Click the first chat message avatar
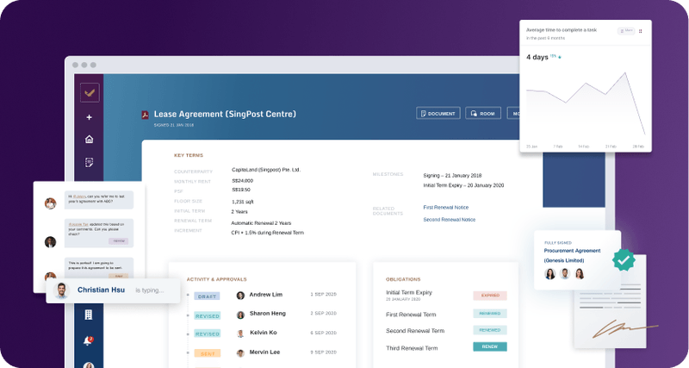Screen dimensions: 689x368 tap(51, 203)
